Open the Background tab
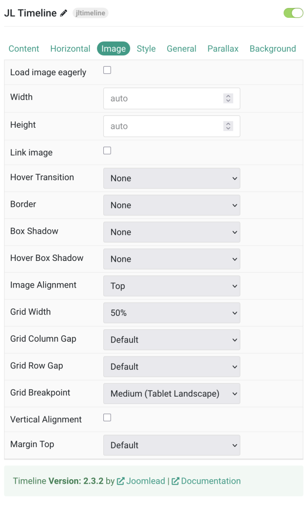The width and height of the screenshot is (308, 507). pos(273,49)
